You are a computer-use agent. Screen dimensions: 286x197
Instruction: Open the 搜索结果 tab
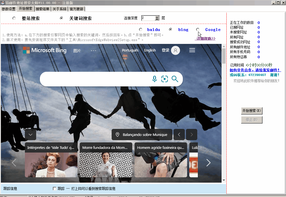click(42, 9)
